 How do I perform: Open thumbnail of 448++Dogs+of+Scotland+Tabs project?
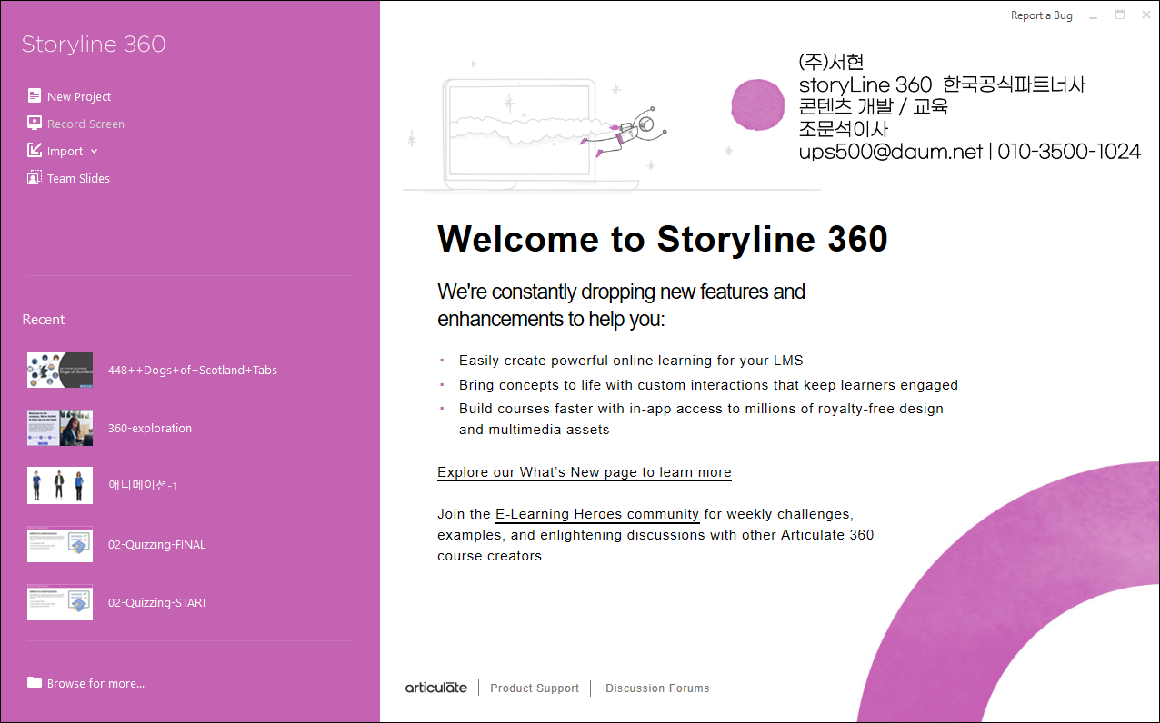60,370
